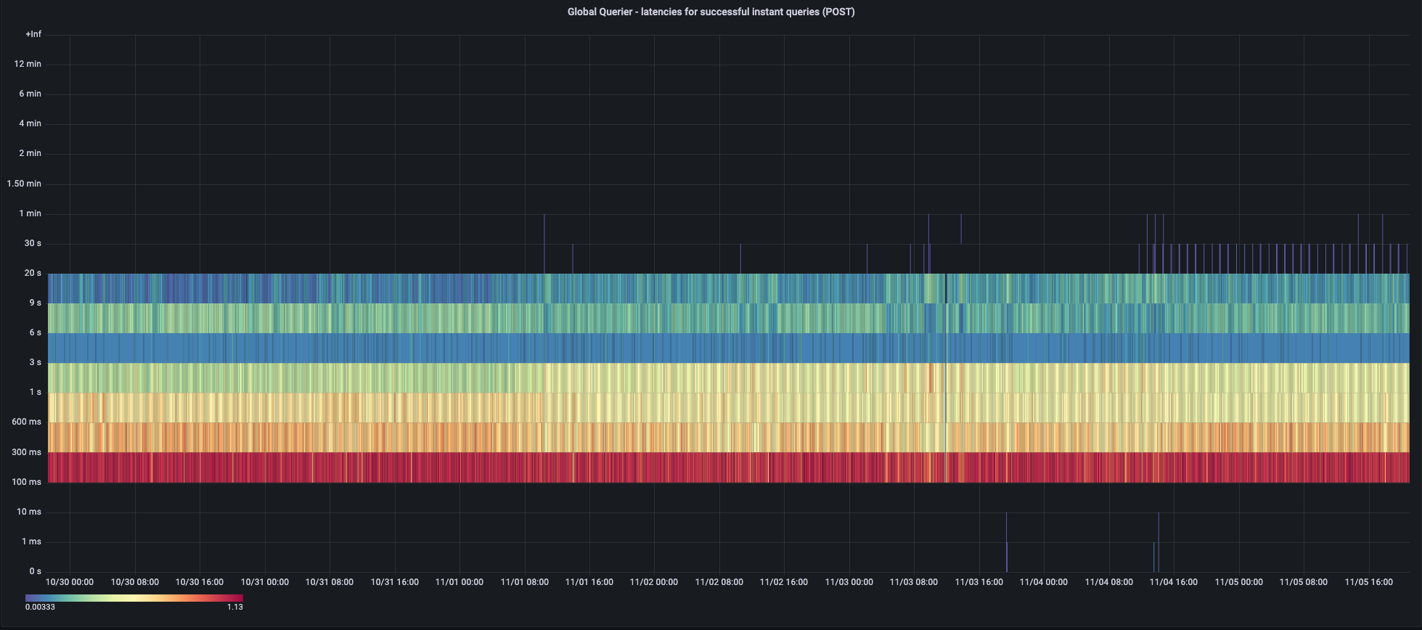
Task: Click the '6 s' y-axis label
Action: 35,332
